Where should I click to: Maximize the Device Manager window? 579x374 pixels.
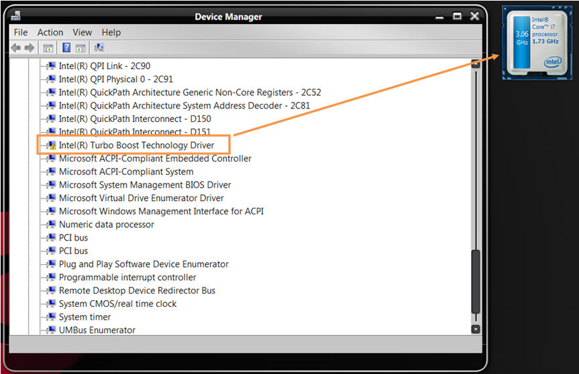(x=457, y=16)
